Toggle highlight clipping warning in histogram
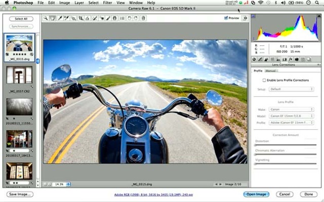Image resolution: width=324 pixels, height=202 pixels. 319,16
